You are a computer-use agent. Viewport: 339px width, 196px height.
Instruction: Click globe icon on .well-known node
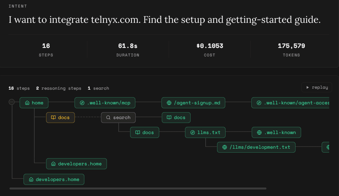(x=259, y=132)
